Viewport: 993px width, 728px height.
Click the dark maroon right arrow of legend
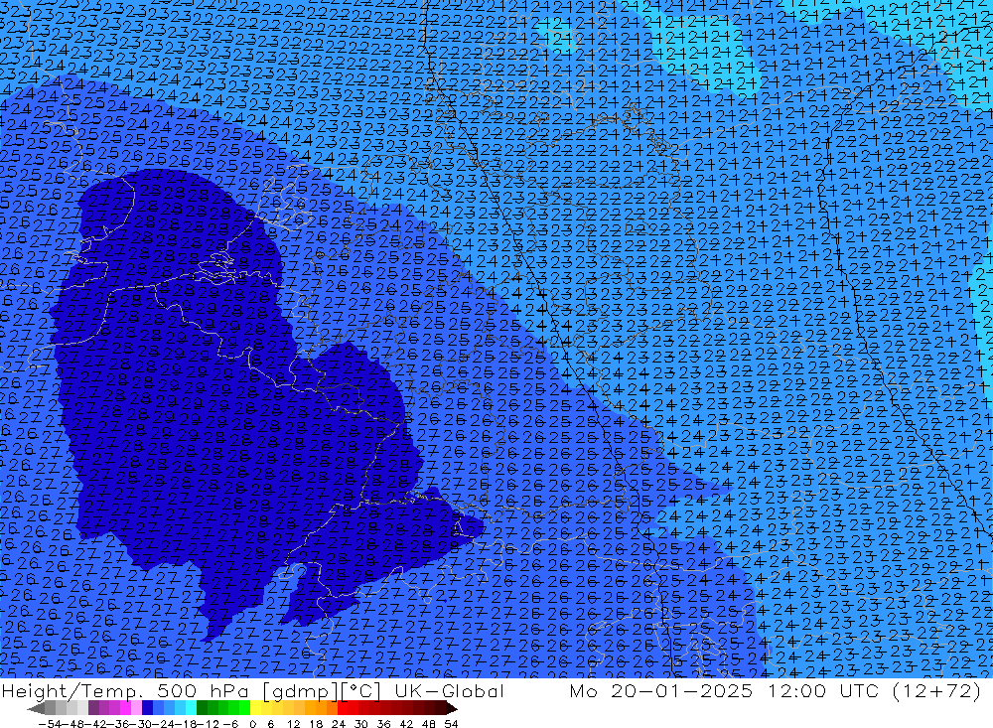tap(452, 708)
